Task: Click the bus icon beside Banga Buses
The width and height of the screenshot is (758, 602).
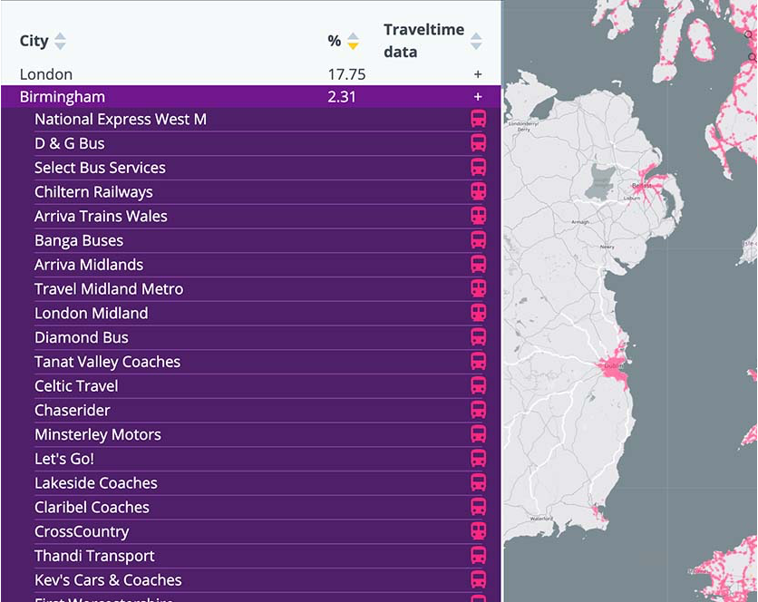Action: 478,240
